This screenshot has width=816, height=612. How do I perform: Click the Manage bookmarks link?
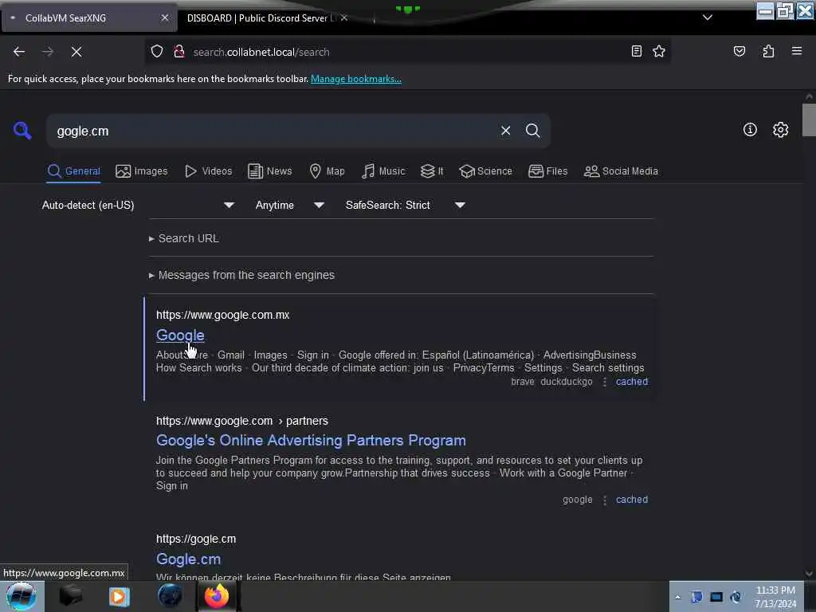click(x=356, y=79)
